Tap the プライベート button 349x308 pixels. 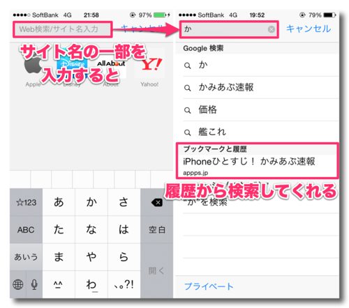209,286
